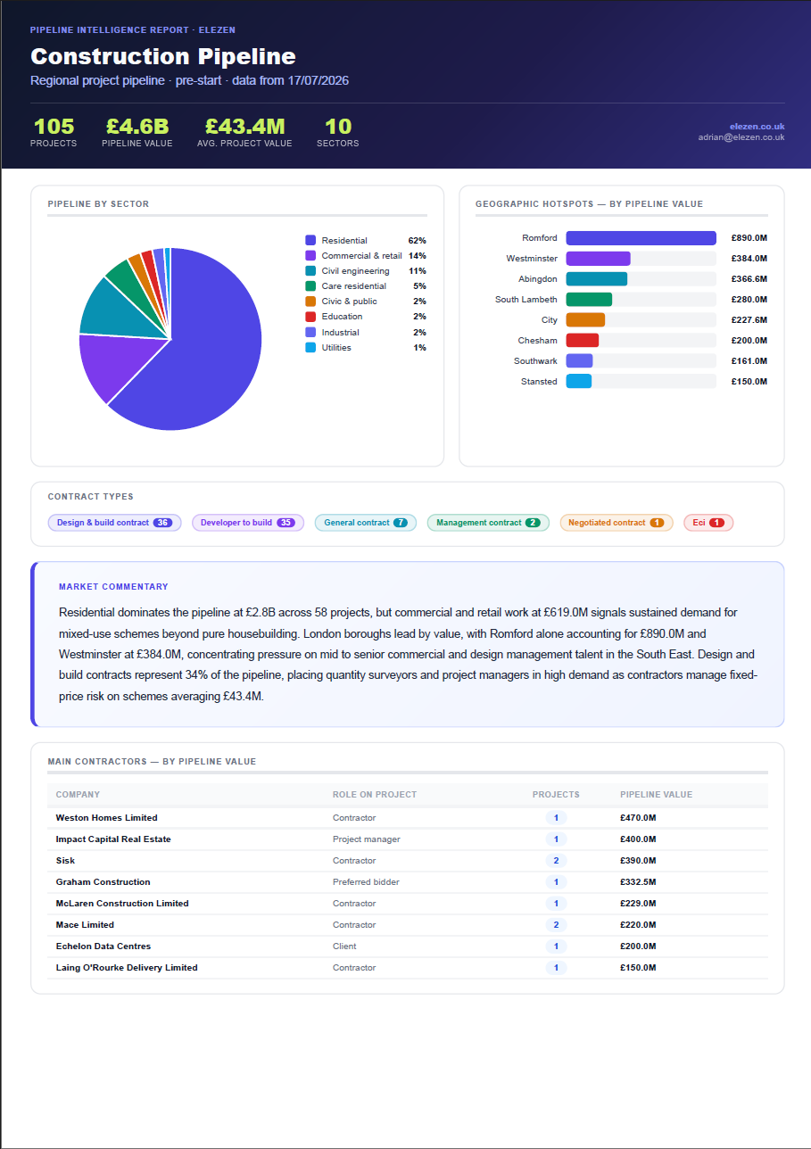Viewport: 811px width, 1149px height.
Task: Click the Pipeline Value column header
Action: (x=657, y=795)
